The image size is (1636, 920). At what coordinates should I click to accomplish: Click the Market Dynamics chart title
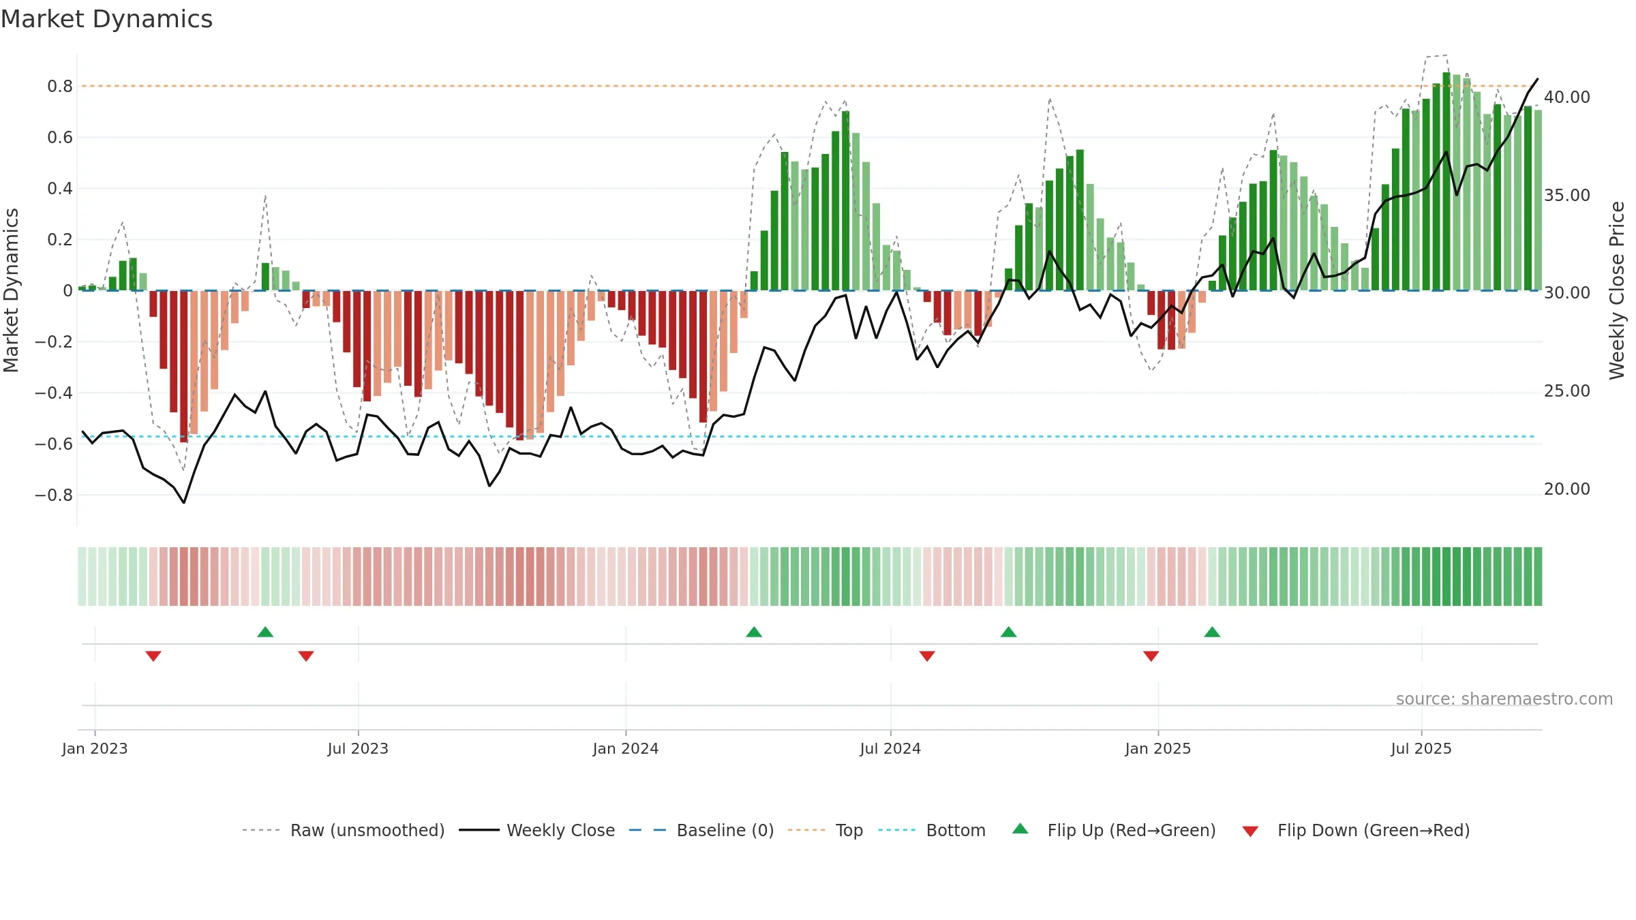click(106, 19)
